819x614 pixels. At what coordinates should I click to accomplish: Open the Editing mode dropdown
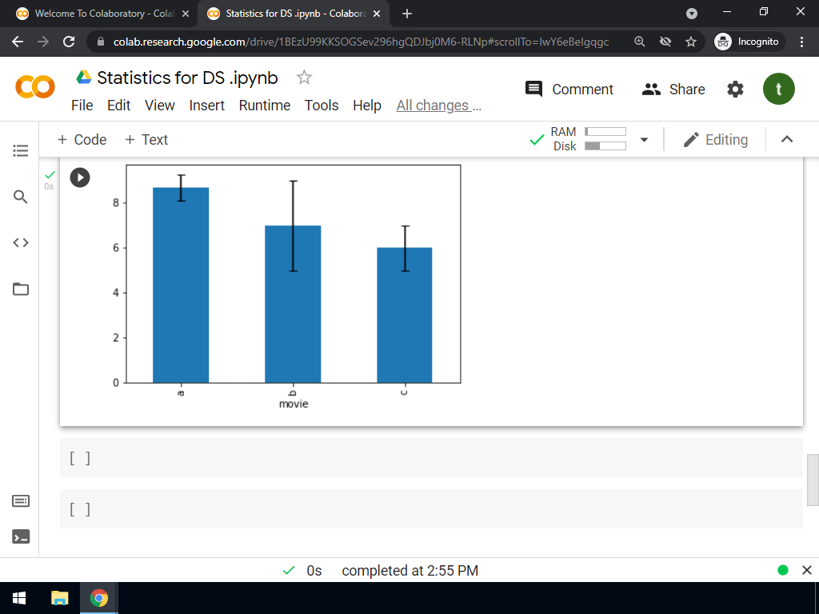716,139
